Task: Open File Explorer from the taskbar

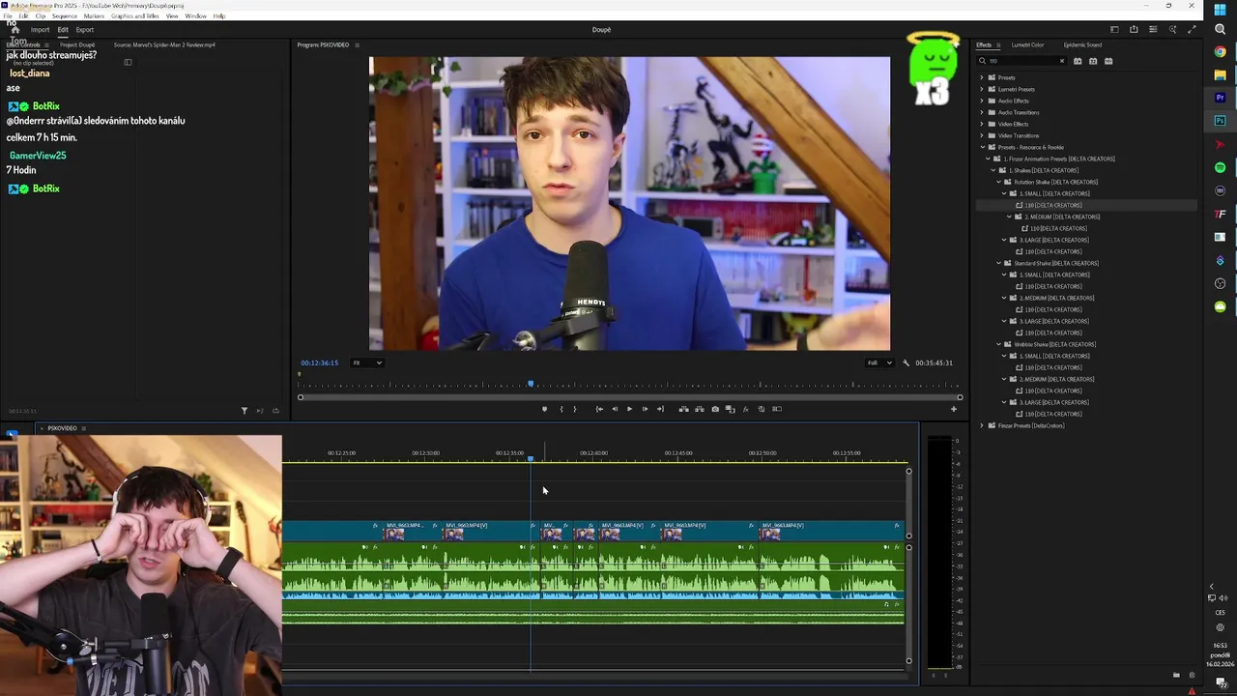Action: (1220, 75)
